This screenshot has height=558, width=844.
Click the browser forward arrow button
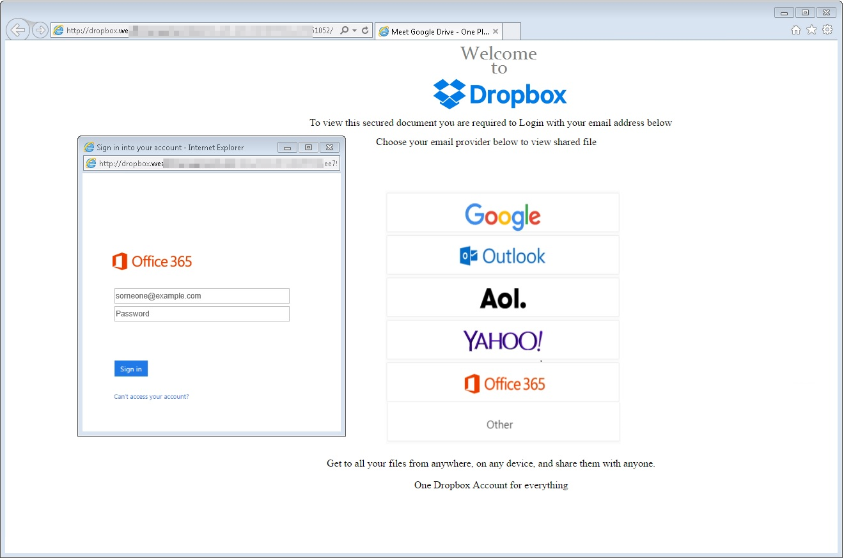coord(40,30)
